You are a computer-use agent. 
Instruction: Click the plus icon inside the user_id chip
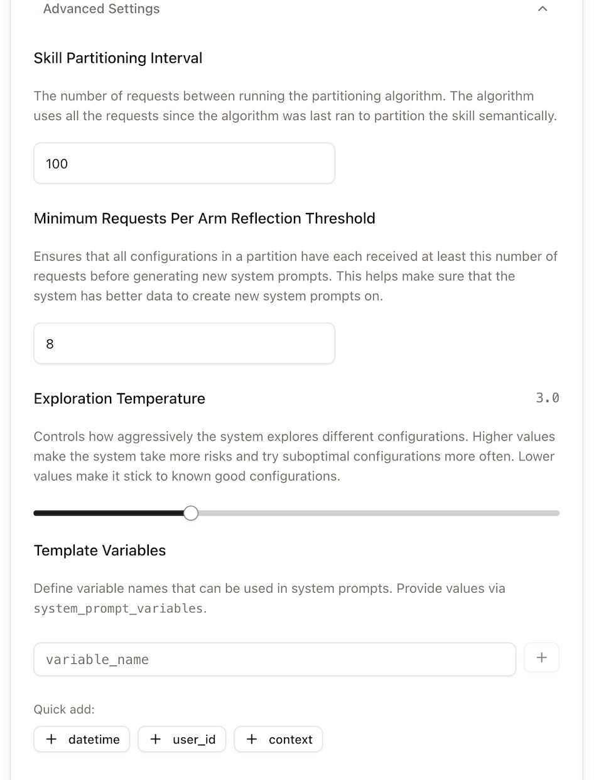155,739
